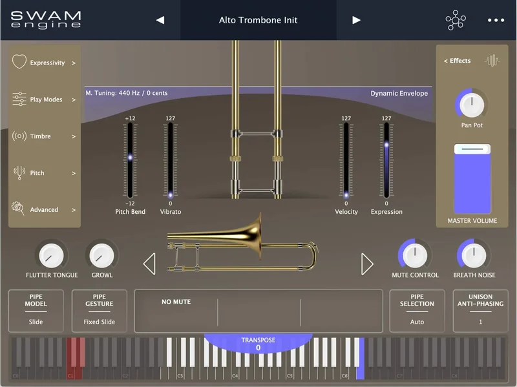517x387 pixels.
Task: Open the Unison Anti-Phasing selector
Action: [480, 311]
